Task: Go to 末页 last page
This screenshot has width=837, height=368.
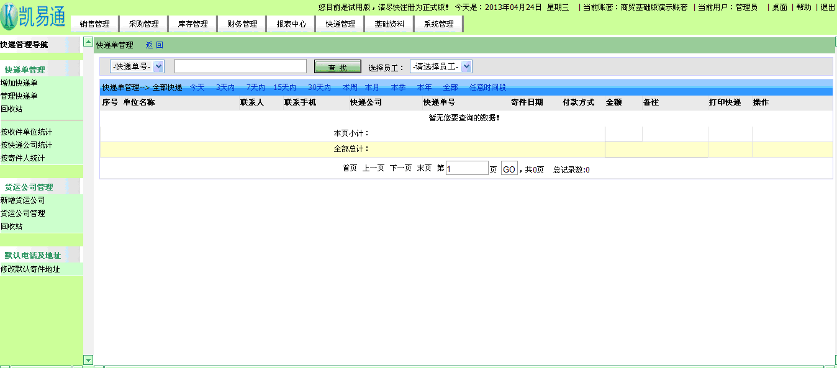Action: tap(424, 168)
